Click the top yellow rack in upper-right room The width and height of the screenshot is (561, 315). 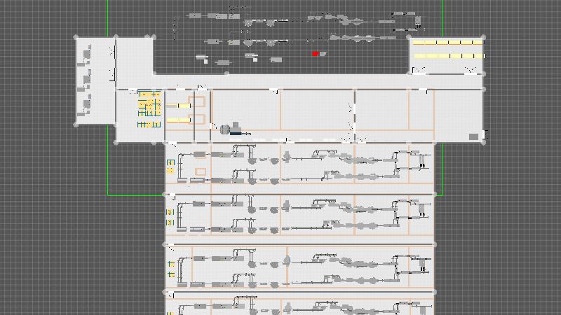coord(448,43)
